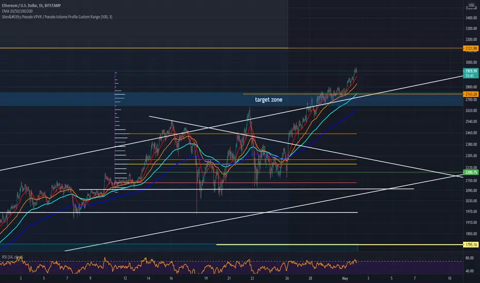Click the EMA 20/50/100/200 indicator label

point(17,11)
